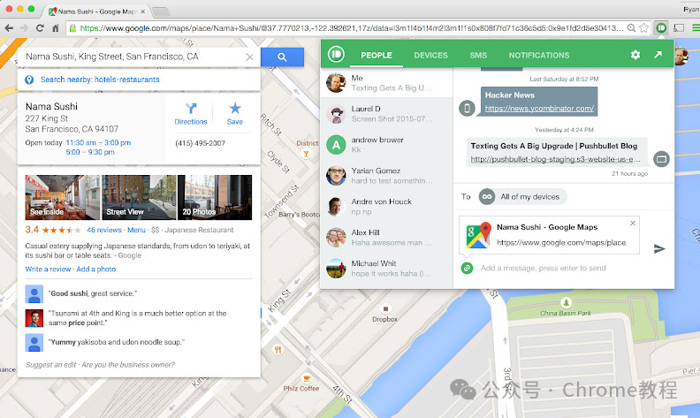Select the Nama Sushi browser tab
The height and width of the screenshot is (418, 700).
click(x=97, y=11)
